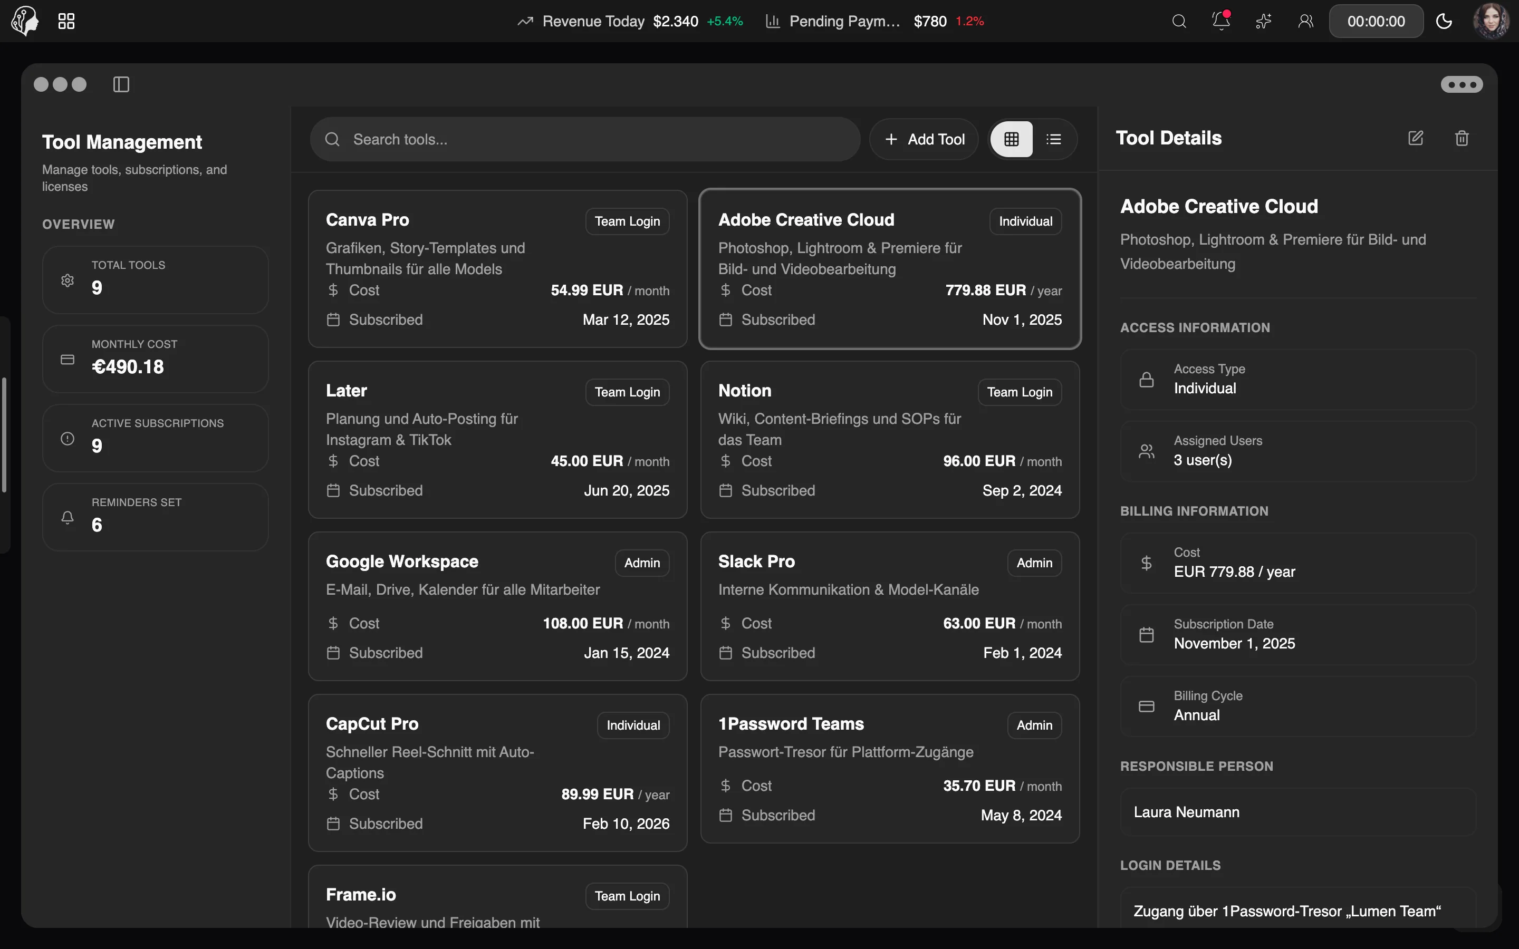Select the Canva Pro card
This screenshot has height=949, width=1519.
point(497,269)
